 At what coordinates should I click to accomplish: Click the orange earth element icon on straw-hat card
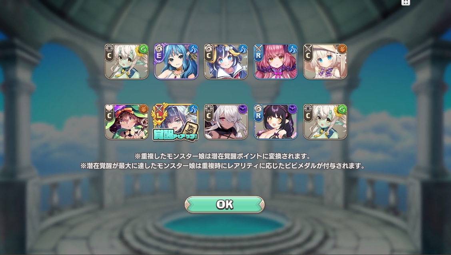pos(342,49)
